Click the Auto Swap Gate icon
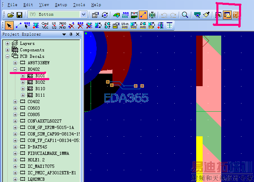The image size is (254, 182). 143,25
